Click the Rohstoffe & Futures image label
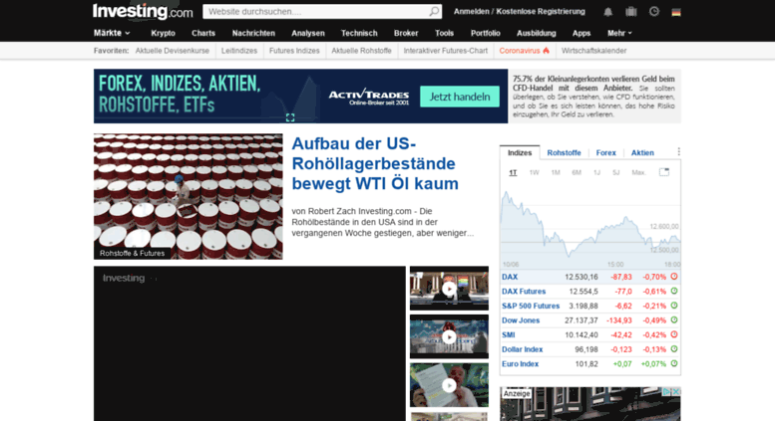 tap(132, 253)
